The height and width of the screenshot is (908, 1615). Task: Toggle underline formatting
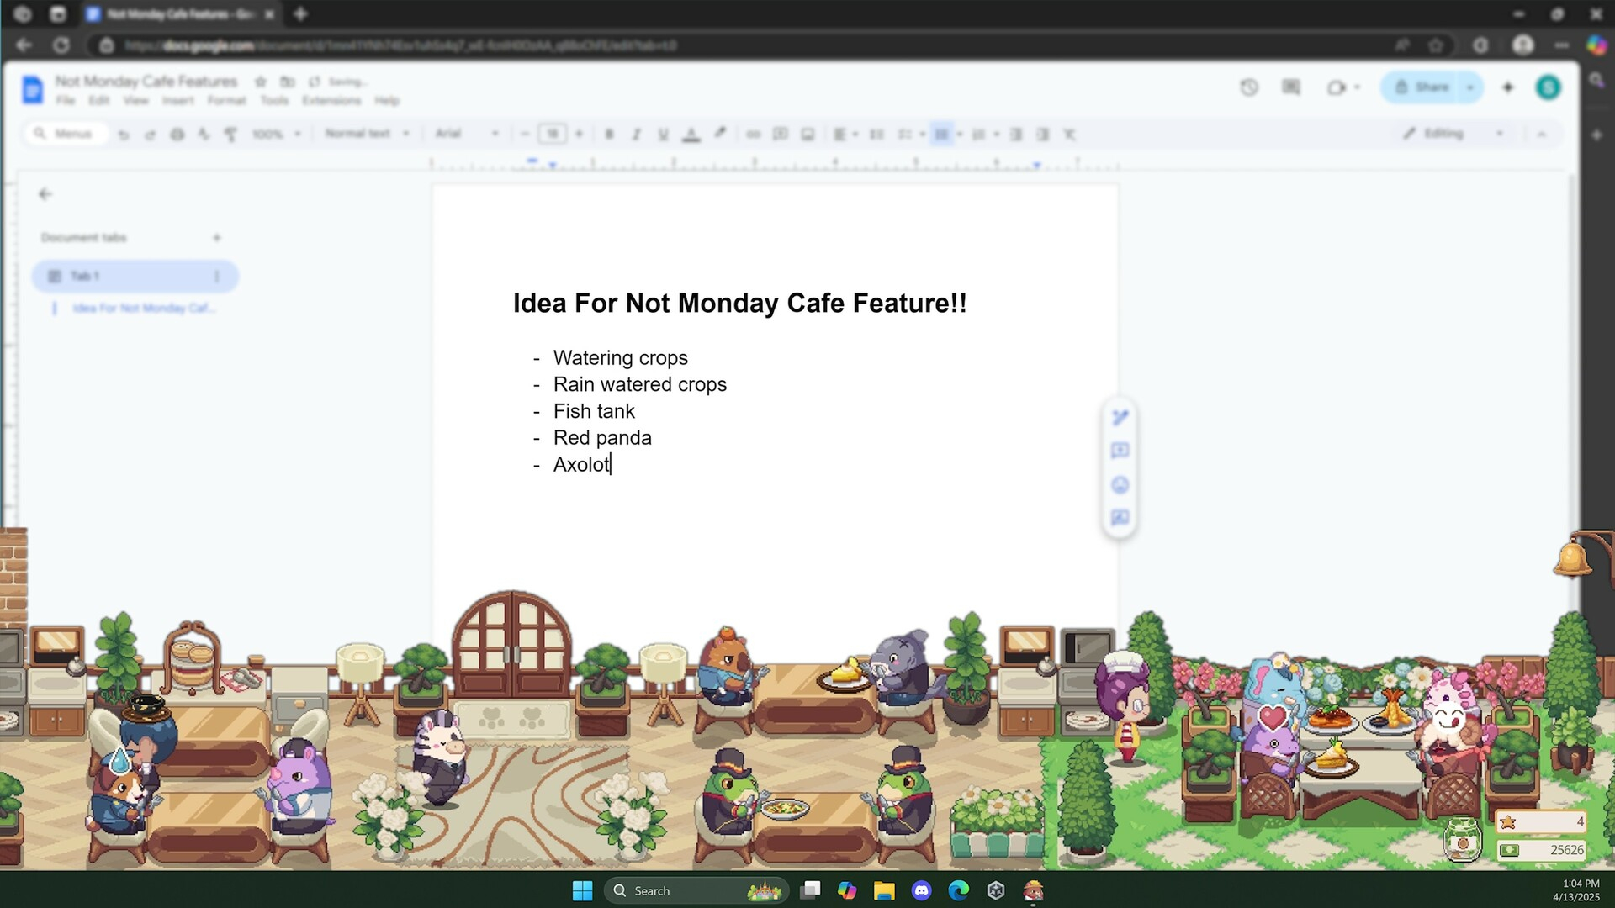coord(664,134)
